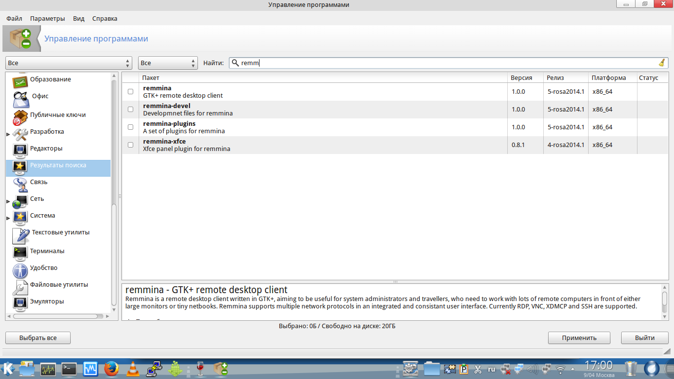Select the remmina-xfce package row name
674x379 pixels.
pos(164,141)
